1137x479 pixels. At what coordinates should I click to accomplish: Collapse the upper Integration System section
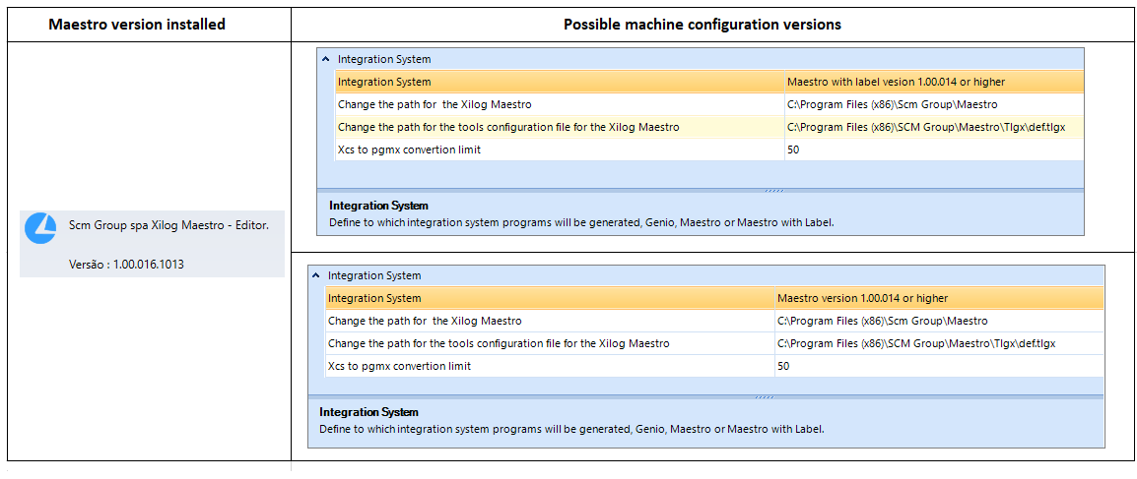click(326, 60)
